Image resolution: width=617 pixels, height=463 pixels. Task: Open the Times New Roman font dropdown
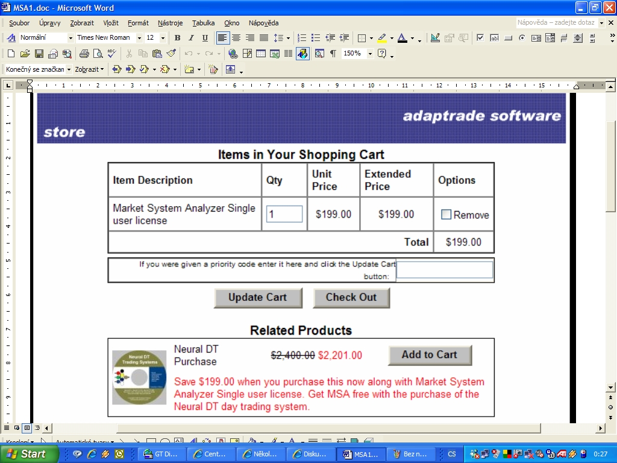[139, 38]
